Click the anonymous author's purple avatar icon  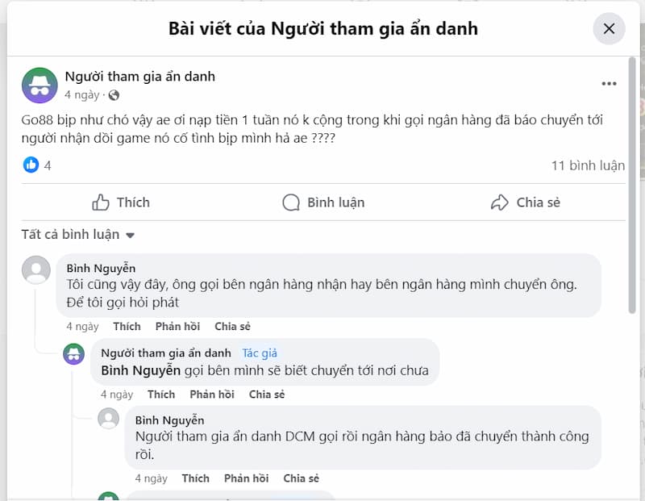tap(38, 85)
